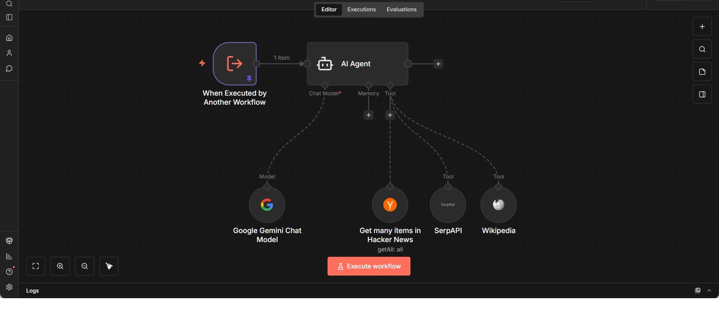Select the workflow trigger node
The height and width of the screenshot is (317, 719).
pyautogui.click(x=234, y=64)
